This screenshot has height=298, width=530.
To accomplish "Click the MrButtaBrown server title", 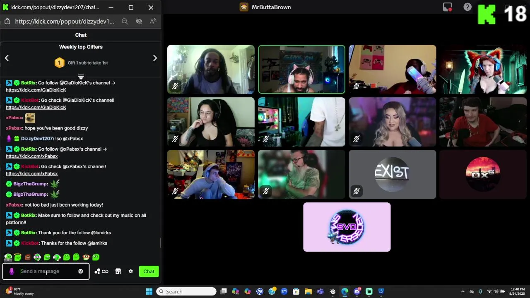I will click(x=271, y=7).
